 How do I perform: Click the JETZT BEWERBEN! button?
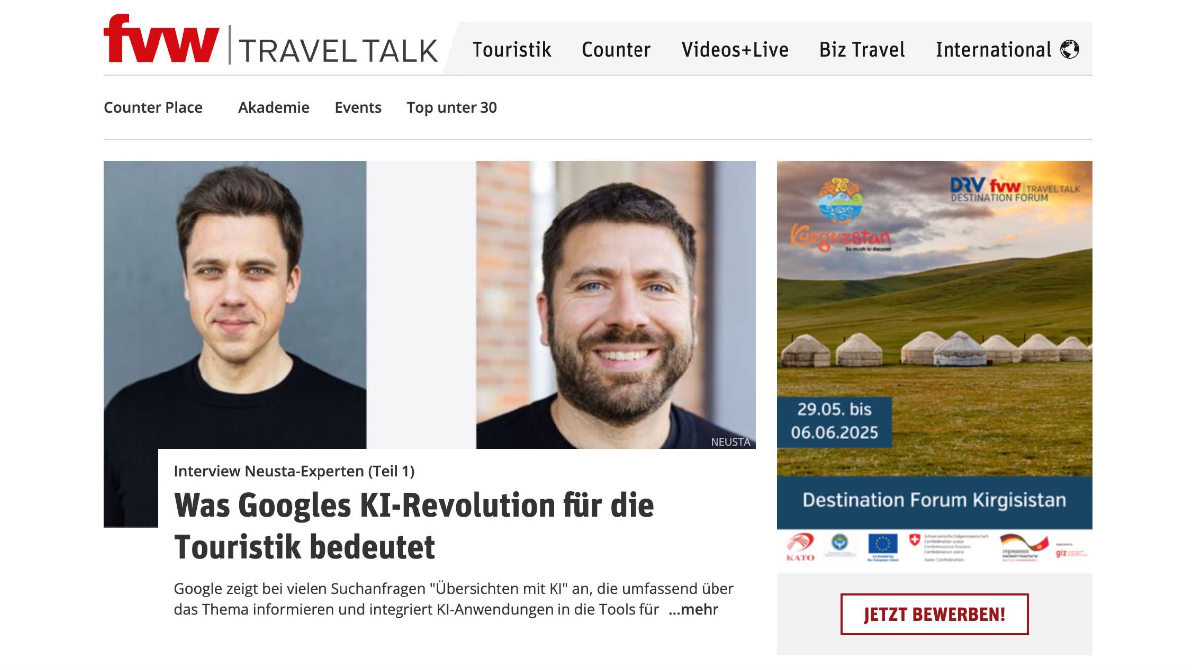point(934,614)
